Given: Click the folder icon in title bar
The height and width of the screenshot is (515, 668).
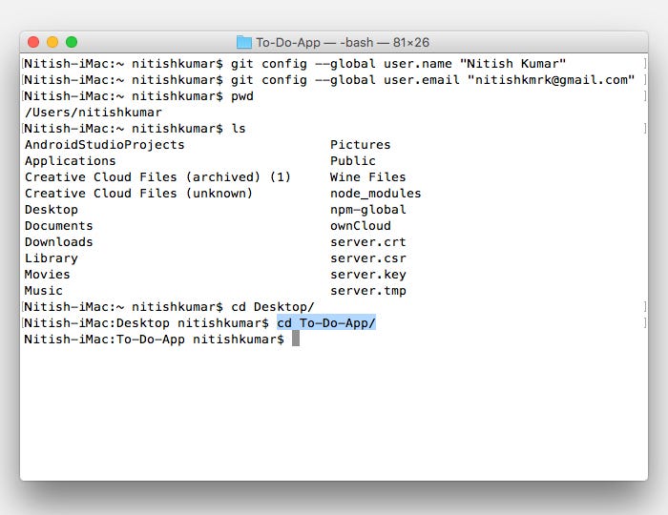Looking at the screenshot, I should pyautogui.click(x=244, y=42).
